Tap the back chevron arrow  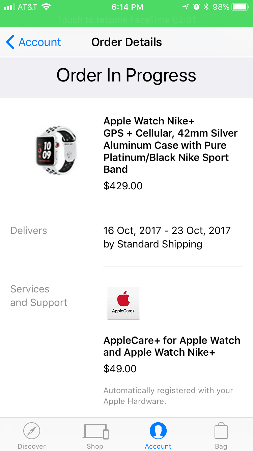(x=10, y=42)
